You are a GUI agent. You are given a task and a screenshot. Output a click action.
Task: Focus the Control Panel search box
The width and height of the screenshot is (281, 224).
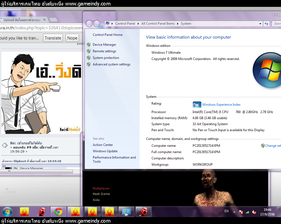pyautogui.click(x=277, y=24)
